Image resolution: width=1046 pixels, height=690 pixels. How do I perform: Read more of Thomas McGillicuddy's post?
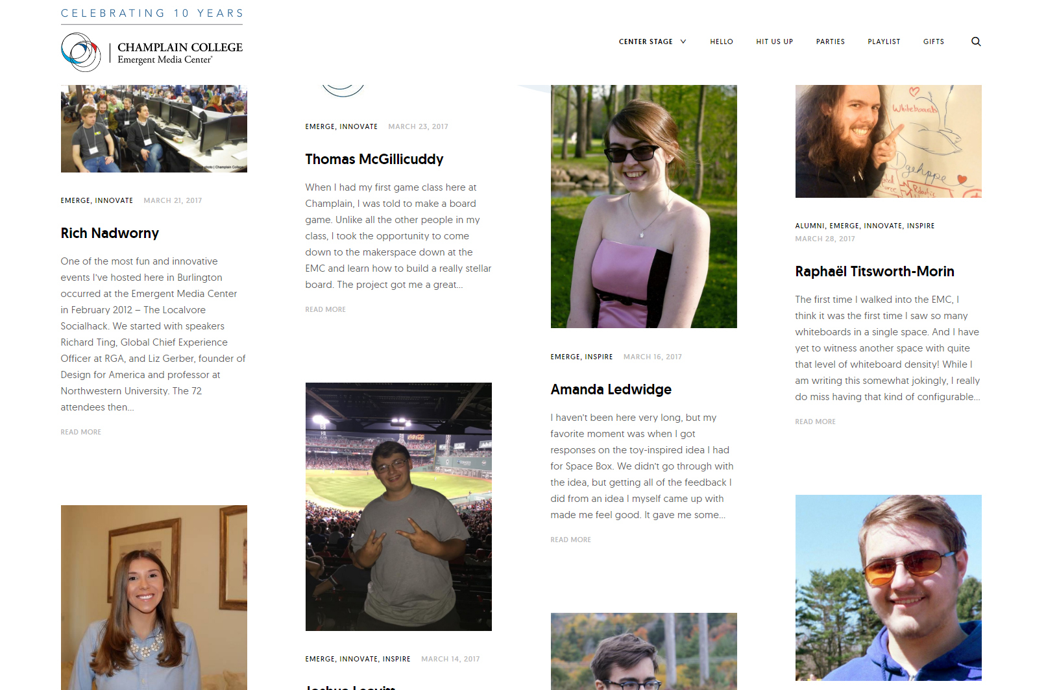(326, 309)
